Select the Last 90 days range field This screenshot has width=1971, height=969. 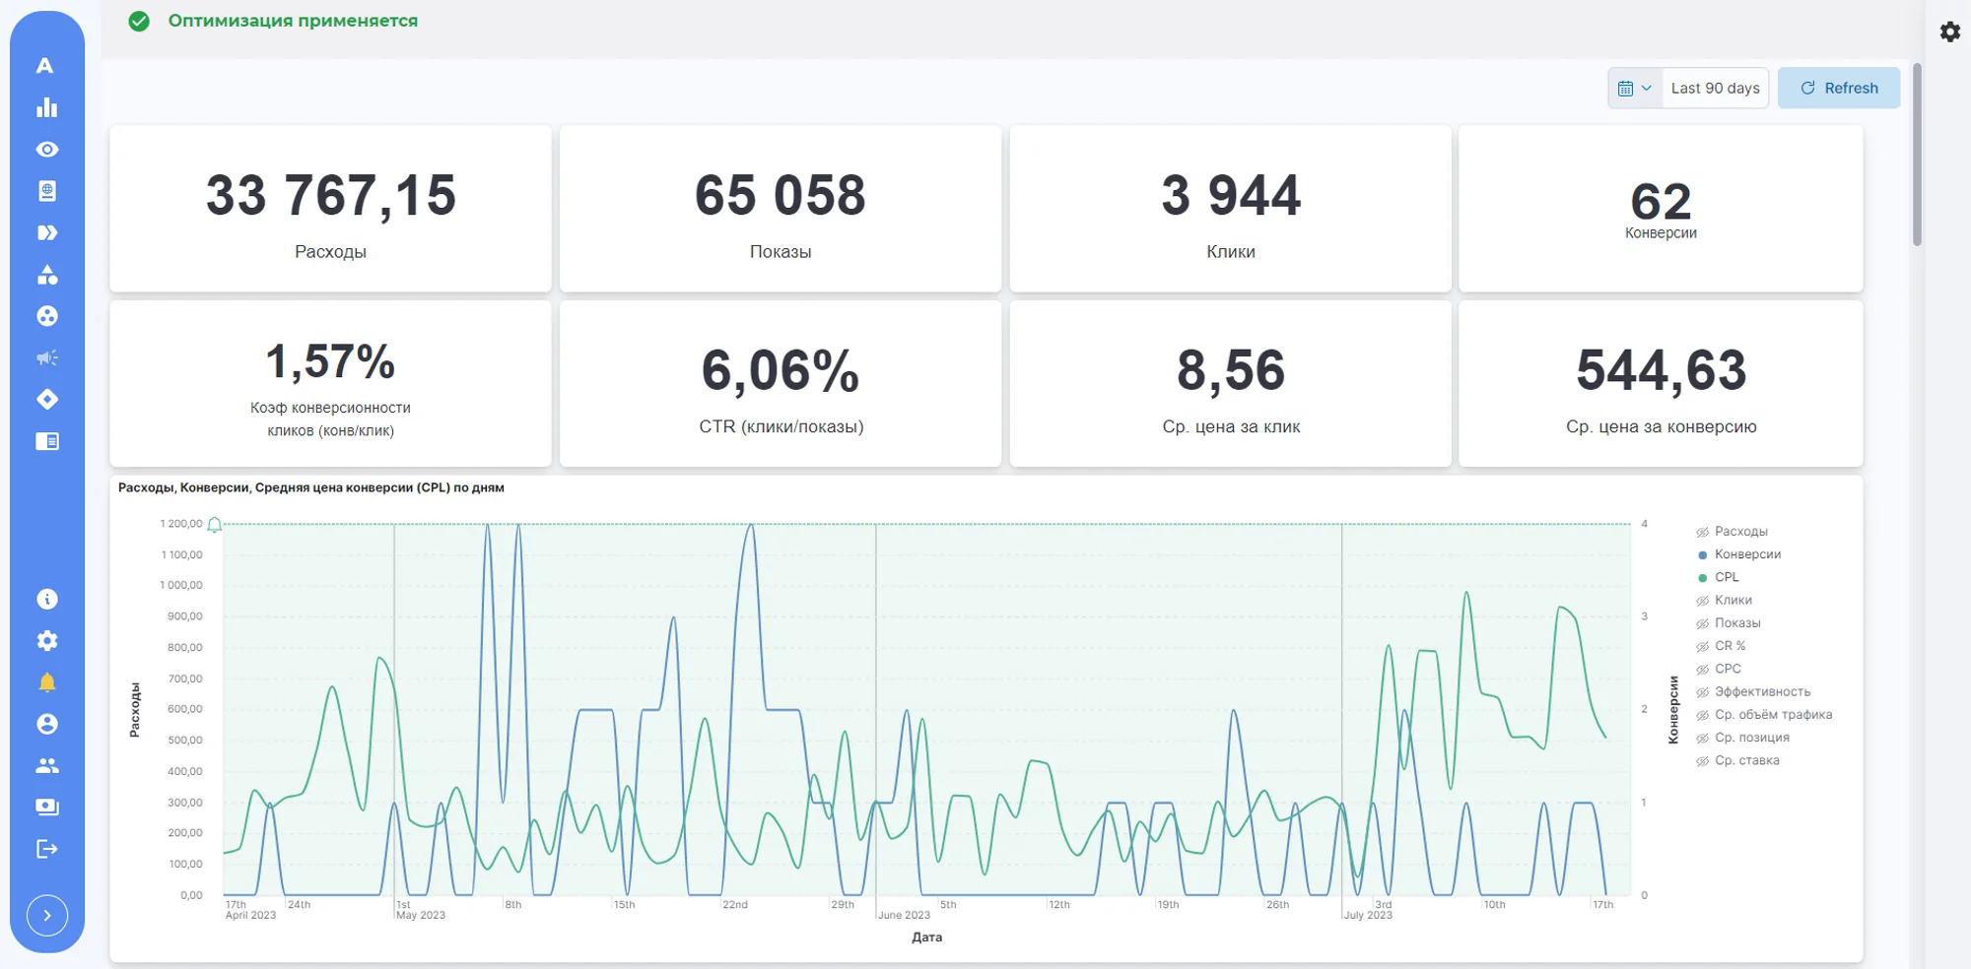1715,88
